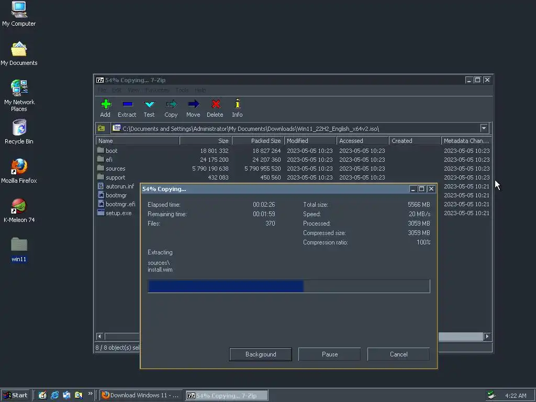Click the first quick launch icon next to Start
This screenshot has width=536, height=402.
coord(42,395)
